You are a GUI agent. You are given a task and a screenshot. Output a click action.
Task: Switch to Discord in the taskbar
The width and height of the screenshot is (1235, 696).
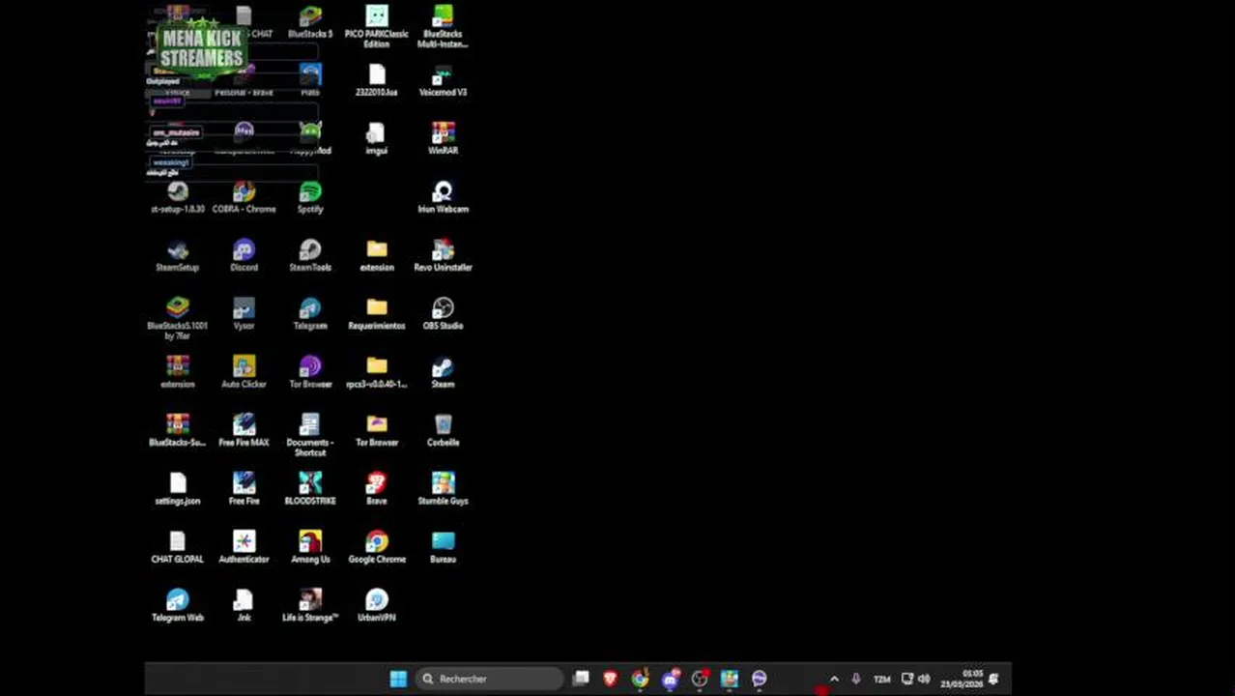pos(670,679)
